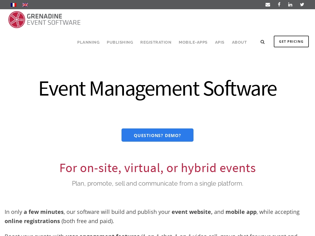Select Registration in the navigation bar
This screenshot has height=236, width=315.
click(x=156, y=42)
